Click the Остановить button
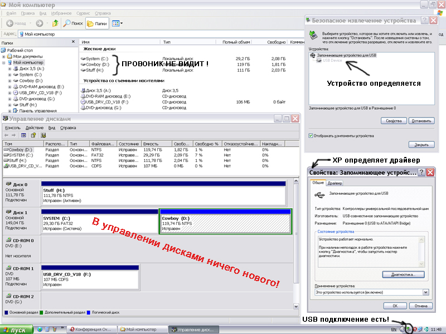Screen dimensions: 446x334 click(421, 121)
